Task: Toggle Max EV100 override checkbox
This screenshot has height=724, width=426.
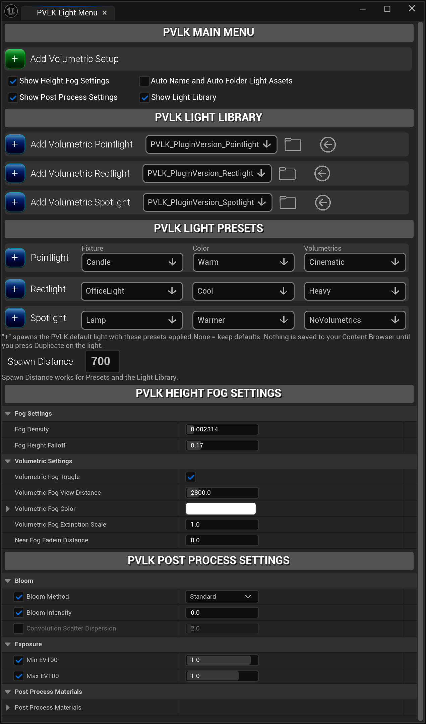Action: pyautogui.click(x=19, y=676)
